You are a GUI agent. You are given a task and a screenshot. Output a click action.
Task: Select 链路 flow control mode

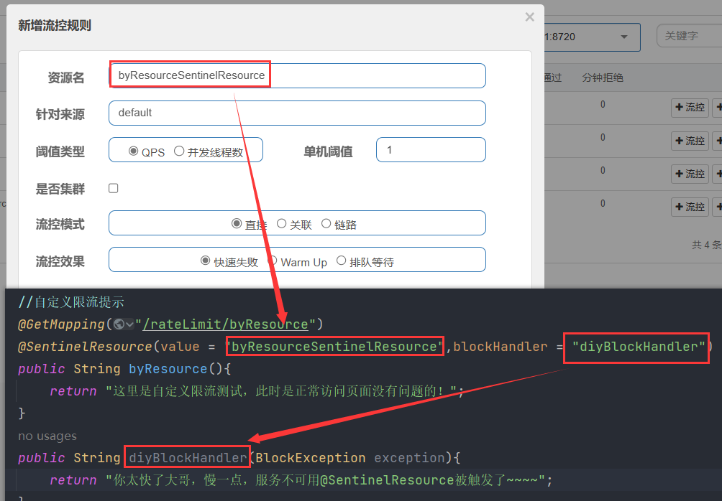(x=326, y=223)
